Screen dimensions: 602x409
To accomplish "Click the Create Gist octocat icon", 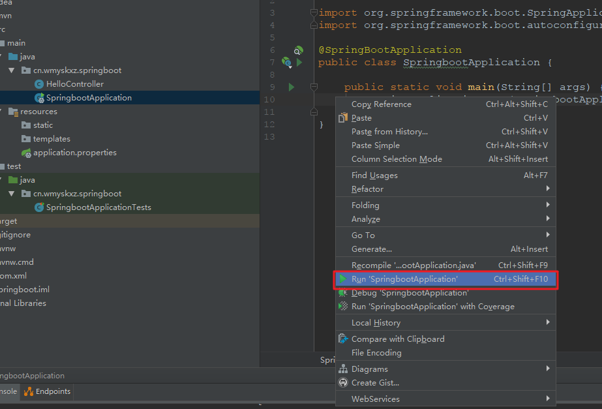I will click(343, 383).
